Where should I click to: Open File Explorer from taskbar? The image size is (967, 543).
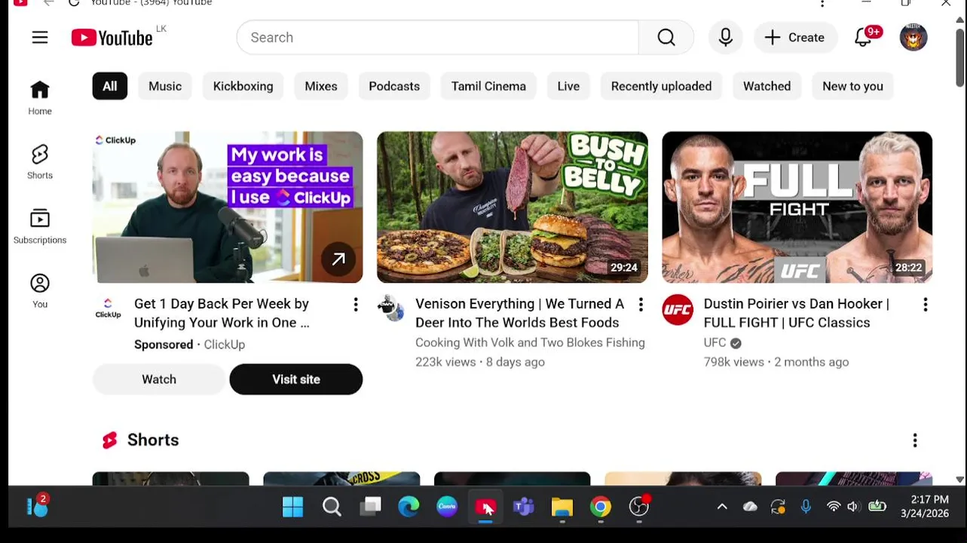tap(562, 507)
